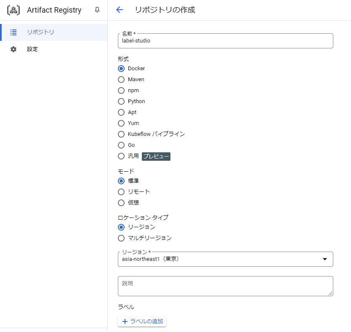351x332 pixels.
Task: Click the resize handle of 説明 text area
Action: (330, 293)
